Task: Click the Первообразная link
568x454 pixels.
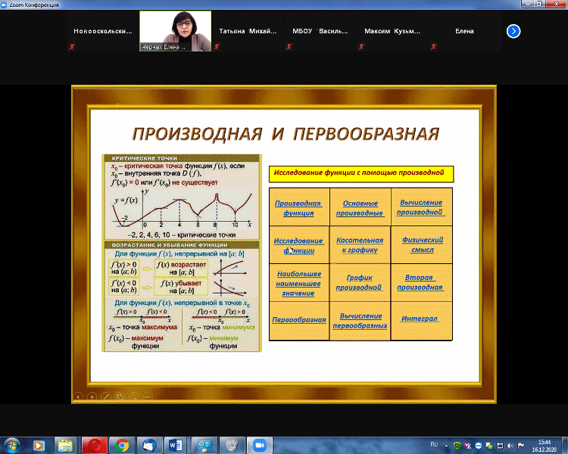Action: (298, 320)
